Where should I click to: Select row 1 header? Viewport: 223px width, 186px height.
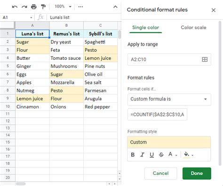pyautogui.click(x=8, y=33)
